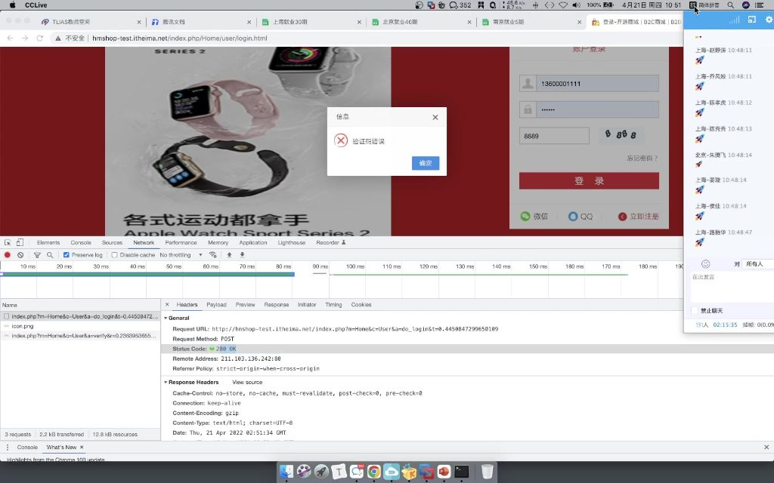Click Chrome icon in the Dock
The height and width of the screenshot is (483, 774).
point(373,472)
